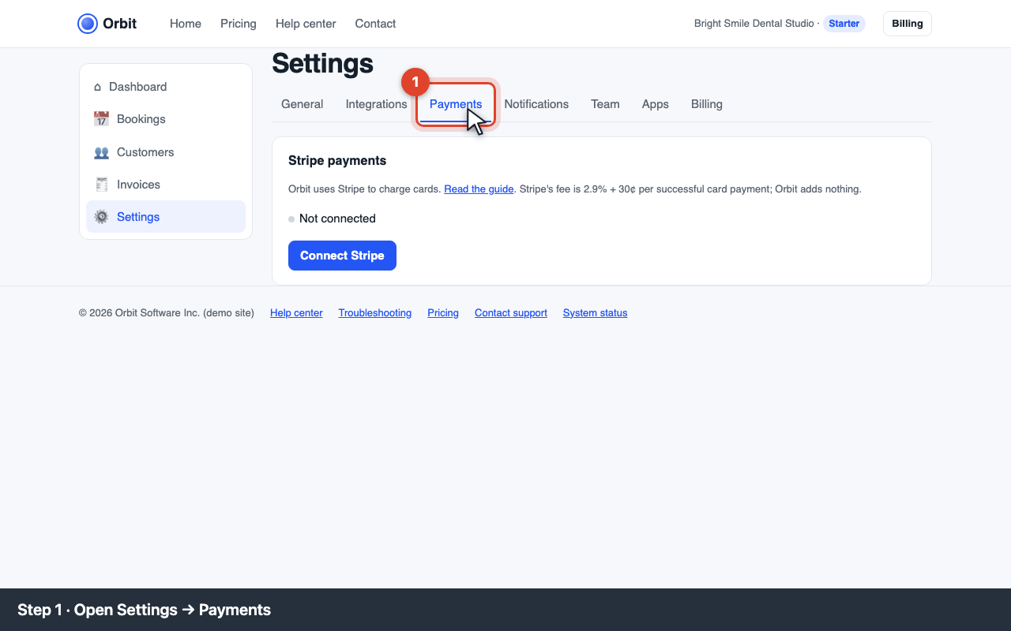The height and width of the screenshot is (631, 1011).
Task: Click the Billing button in header
Action: [x=908, y=24]
